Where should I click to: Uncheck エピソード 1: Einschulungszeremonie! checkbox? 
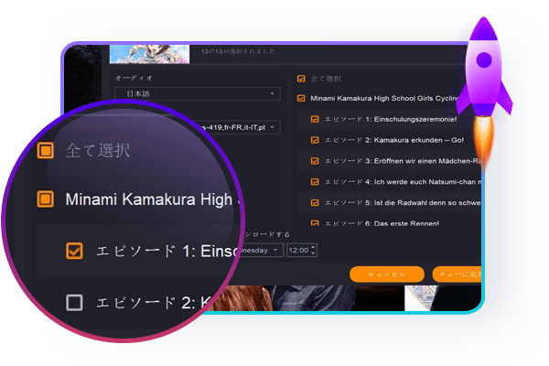[x=315, y=119]
